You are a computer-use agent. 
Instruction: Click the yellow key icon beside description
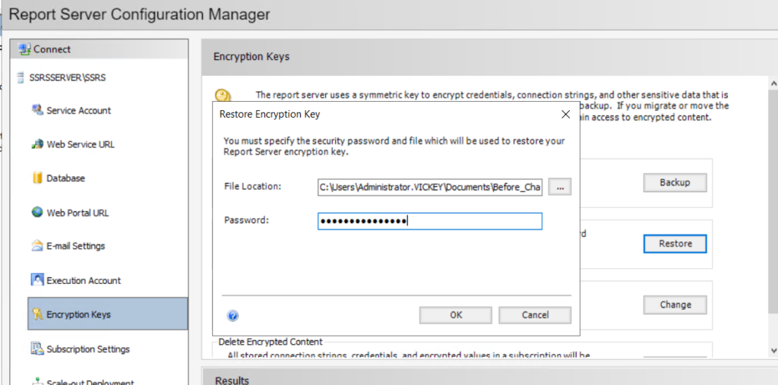tap(223, 96)
